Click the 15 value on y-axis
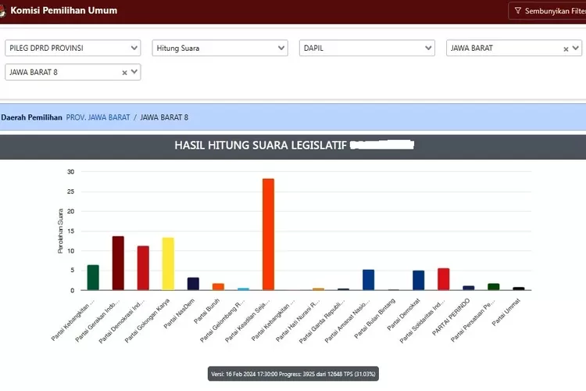Screen dimensions: 586x391 (70, 231)
